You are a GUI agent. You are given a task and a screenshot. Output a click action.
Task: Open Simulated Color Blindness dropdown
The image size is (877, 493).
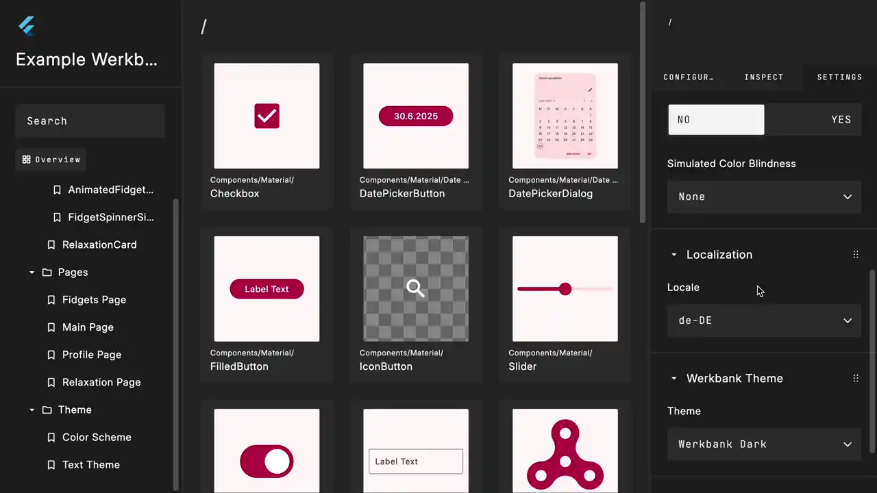pyautogui.click(x=764, y=197)
